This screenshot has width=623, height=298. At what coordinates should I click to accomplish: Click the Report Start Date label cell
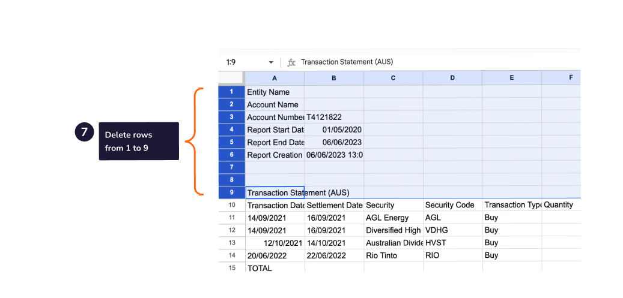275,130
